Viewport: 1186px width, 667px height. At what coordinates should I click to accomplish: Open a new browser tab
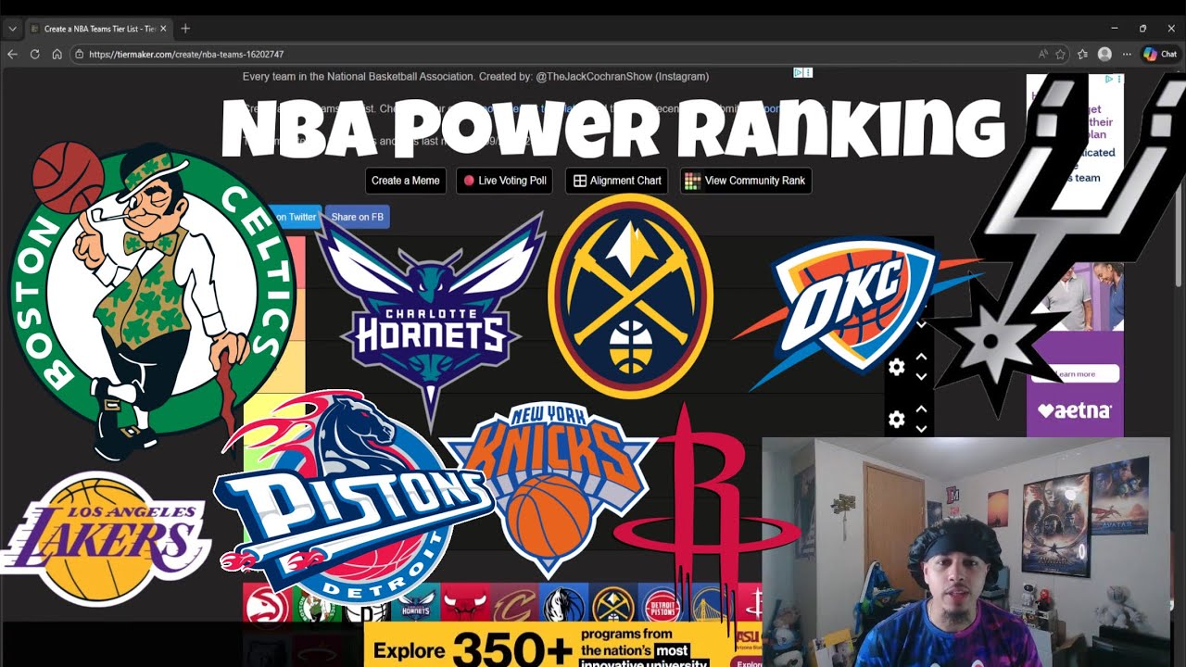coord(185,29)
